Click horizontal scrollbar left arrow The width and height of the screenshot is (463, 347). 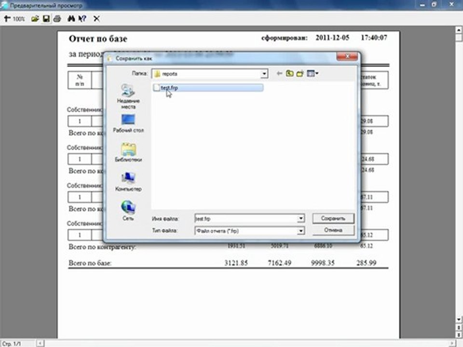coord(40,343)
